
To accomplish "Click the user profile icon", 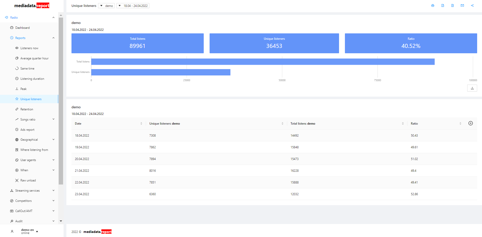I will click(x=12, y=231).
